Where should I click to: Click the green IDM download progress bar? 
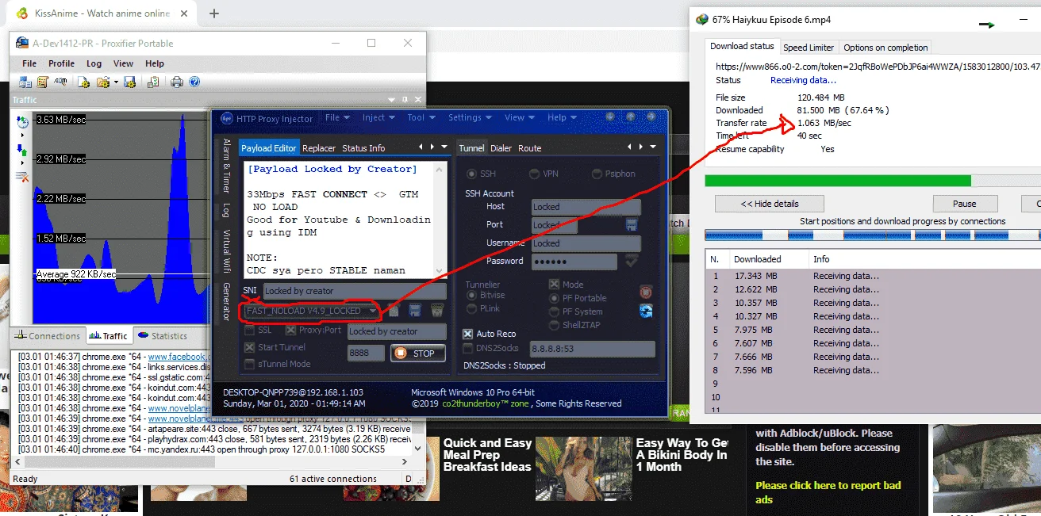coord(838,181)
